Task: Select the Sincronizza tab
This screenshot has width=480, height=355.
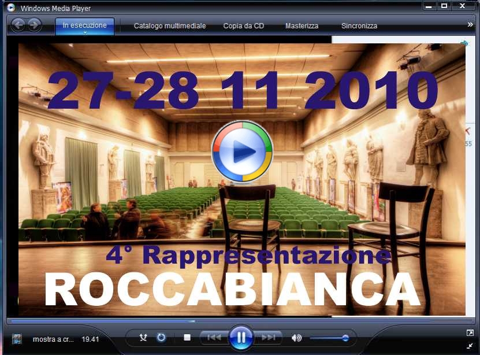Action: tap(359, 26)
